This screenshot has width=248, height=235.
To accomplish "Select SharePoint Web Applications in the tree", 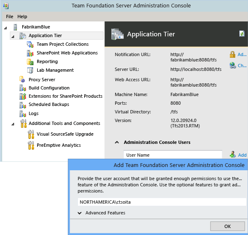I will click(x=67, y=53).
